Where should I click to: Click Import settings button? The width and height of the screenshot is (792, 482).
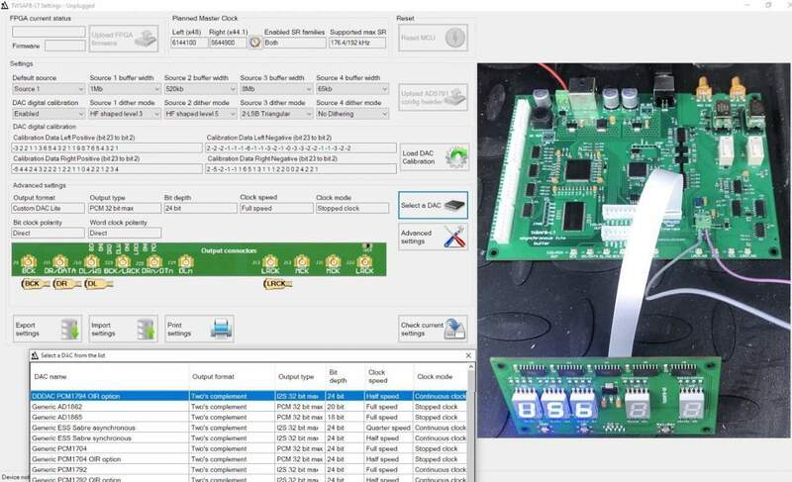(123, 328)
